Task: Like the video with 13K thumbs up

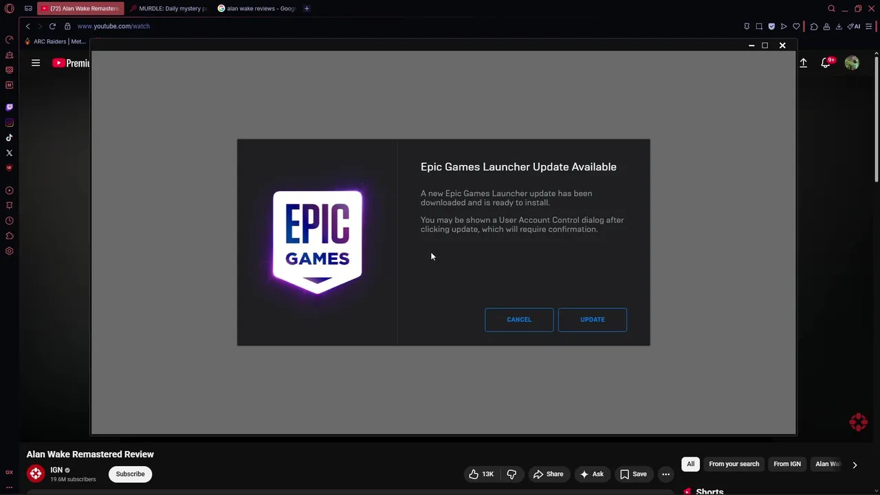Action: pyautogui.click(x=482, y=474)
